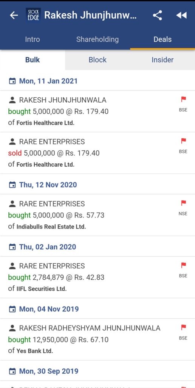Tap calendar icon beside Thu, 12 Nov 2020

pyautogui.click(x=12, y=185)
